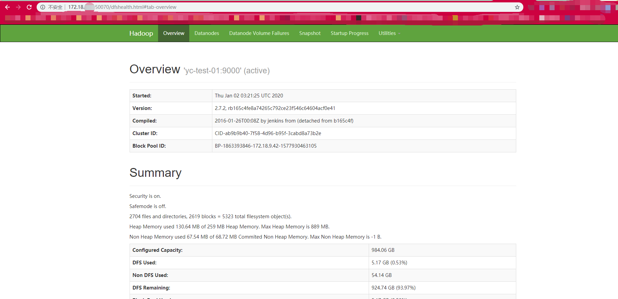
Task: Open the Hadoop brand link
Action: coord(141,33)
